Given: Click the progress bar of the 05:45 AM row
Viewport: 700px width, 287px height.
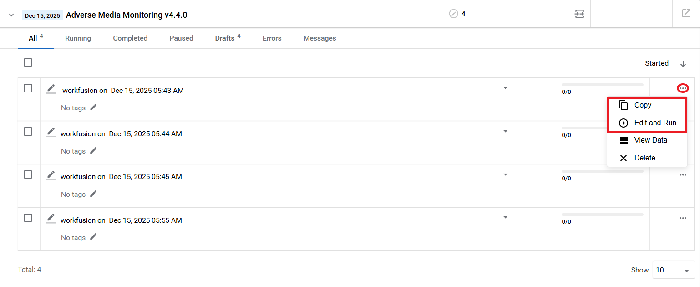Looking at the screenshot, I should pyautogui.click(x=602, y=171).
